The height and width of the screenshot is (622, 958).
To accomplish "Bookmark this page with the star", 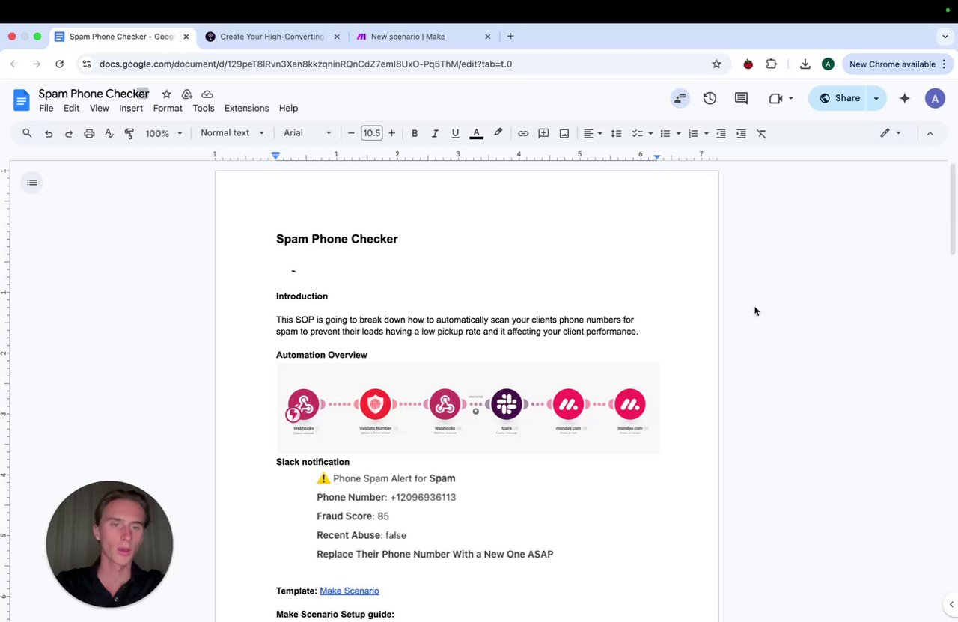I will [716, 64].
